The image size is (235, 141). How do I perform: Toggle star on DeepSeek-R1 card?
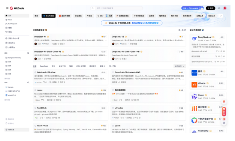pyautogui.click(x=103, y=37)
